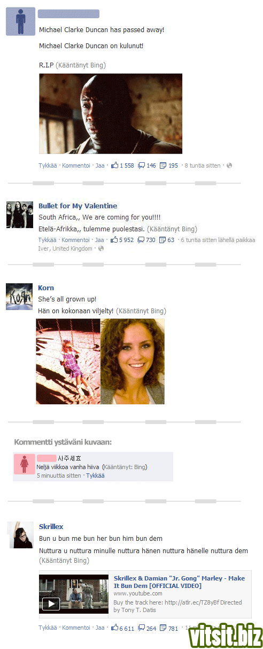The height and width of the screenshot is (649, 263).
Task: Click the globe privacy icon on Duncan post
Action: (229, 165)
